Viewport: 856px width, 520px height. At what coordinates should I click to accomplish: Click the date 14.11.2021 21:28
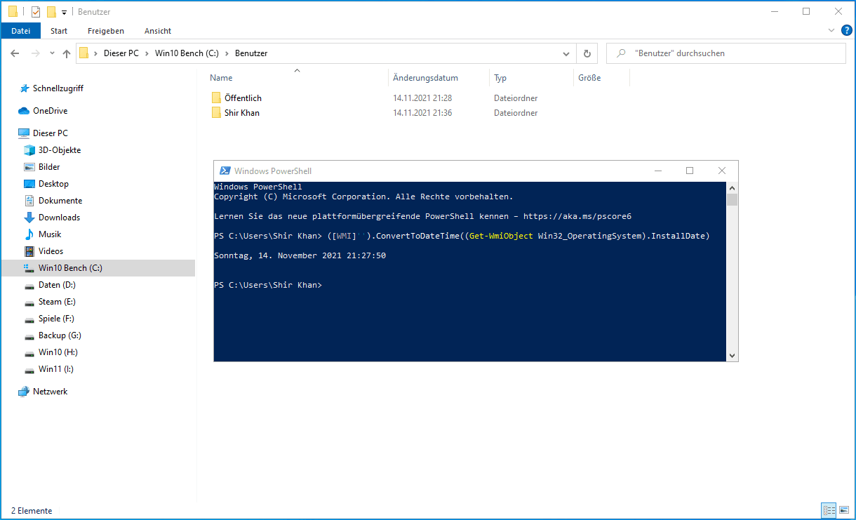pyautogui.click(x=422, y=98)
